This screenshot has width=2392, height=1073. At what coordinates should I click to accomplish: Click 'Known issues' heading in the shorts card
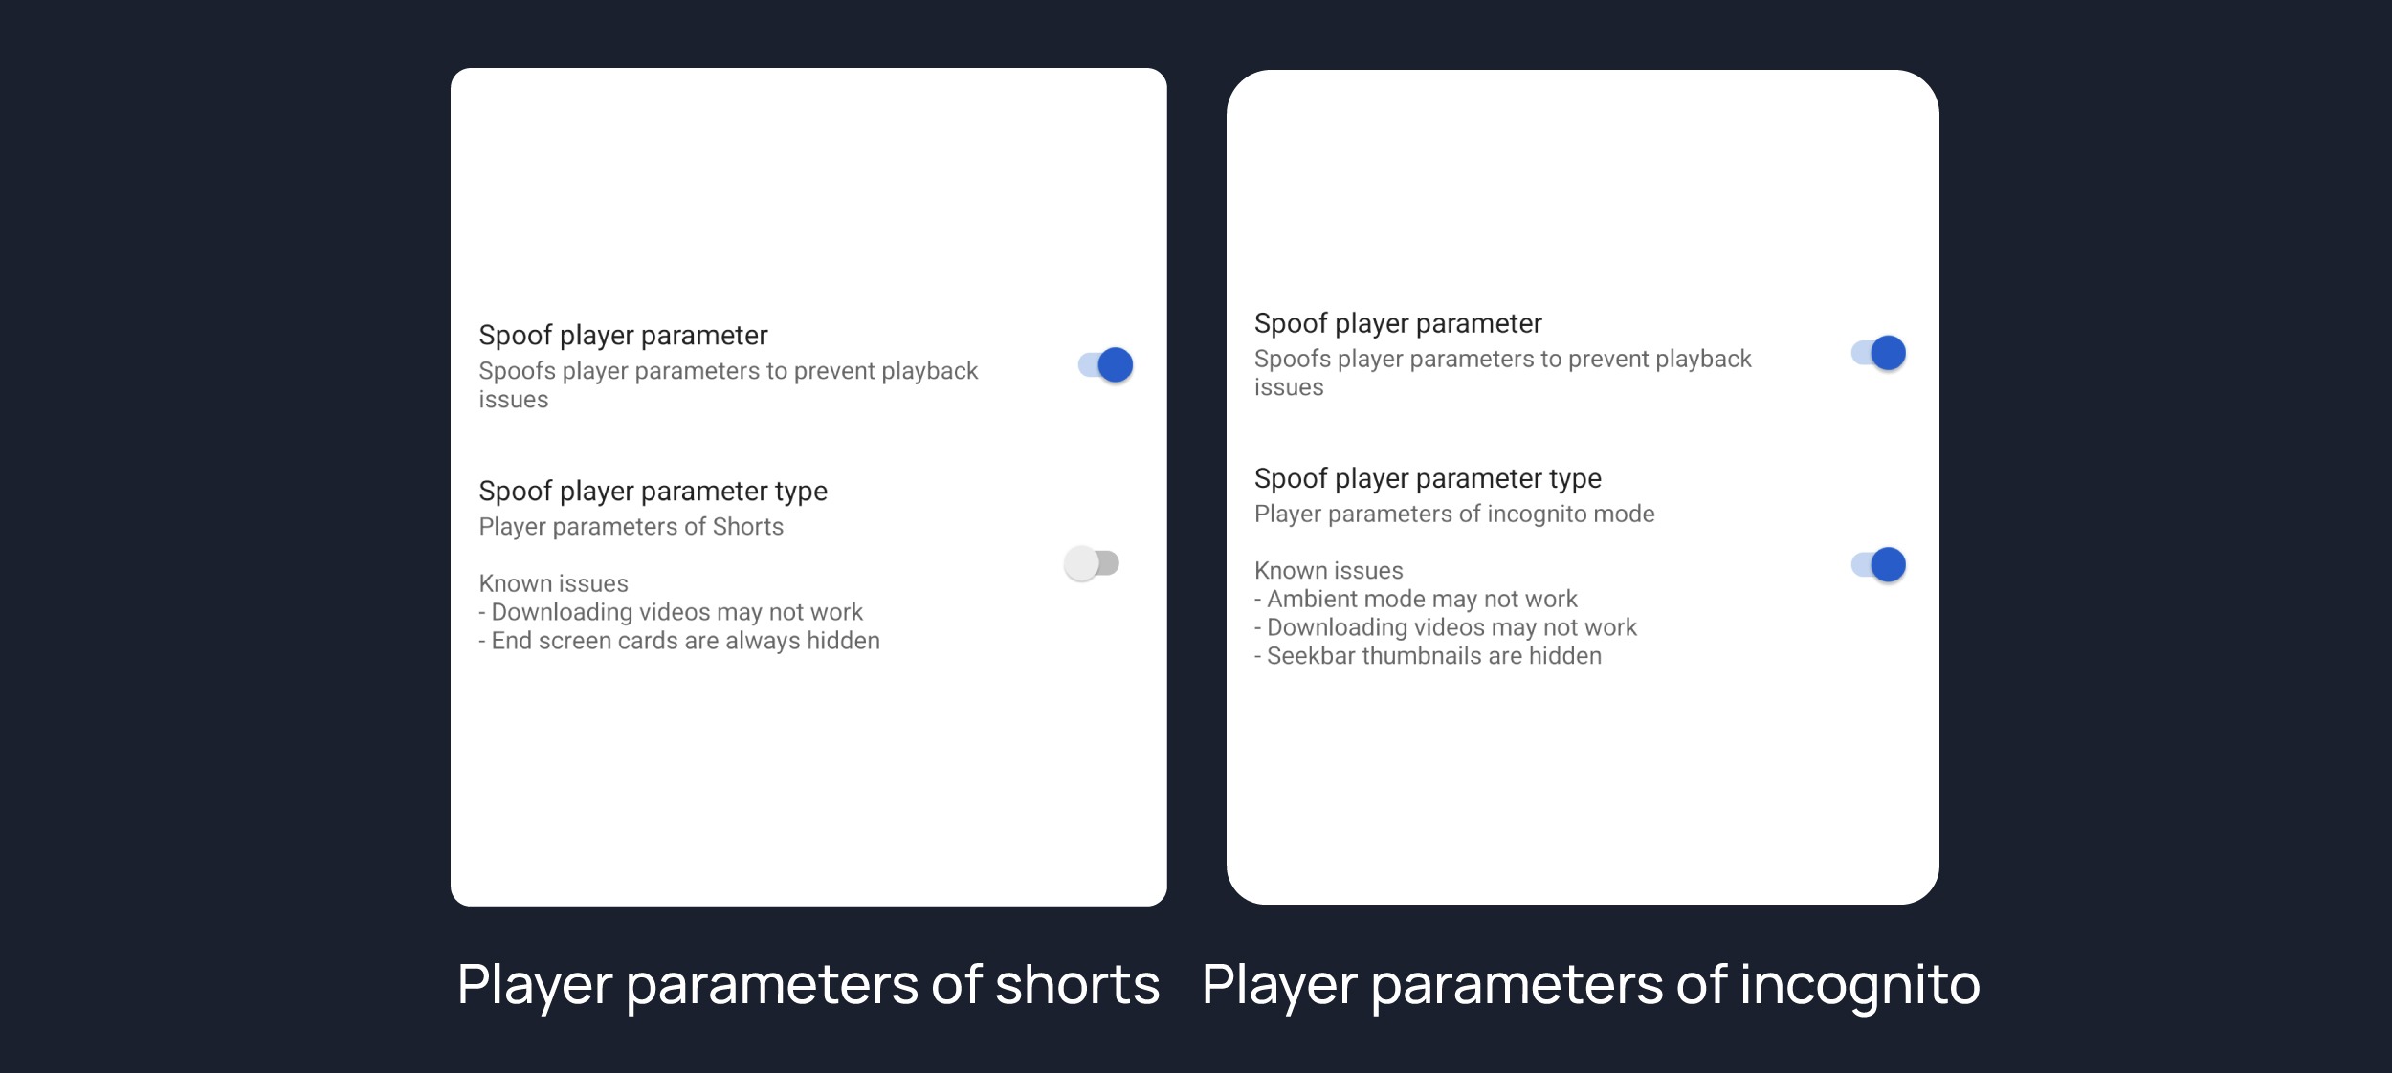point(553,583)
